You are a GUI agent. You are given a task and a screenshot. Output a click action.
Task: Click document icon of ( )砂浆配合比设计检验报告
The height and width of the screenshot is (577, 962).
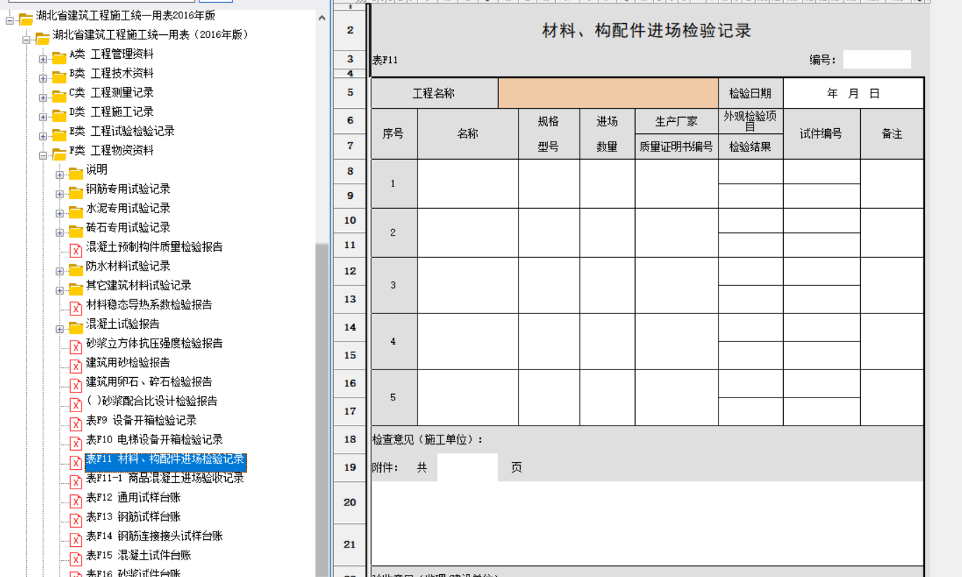76,405
